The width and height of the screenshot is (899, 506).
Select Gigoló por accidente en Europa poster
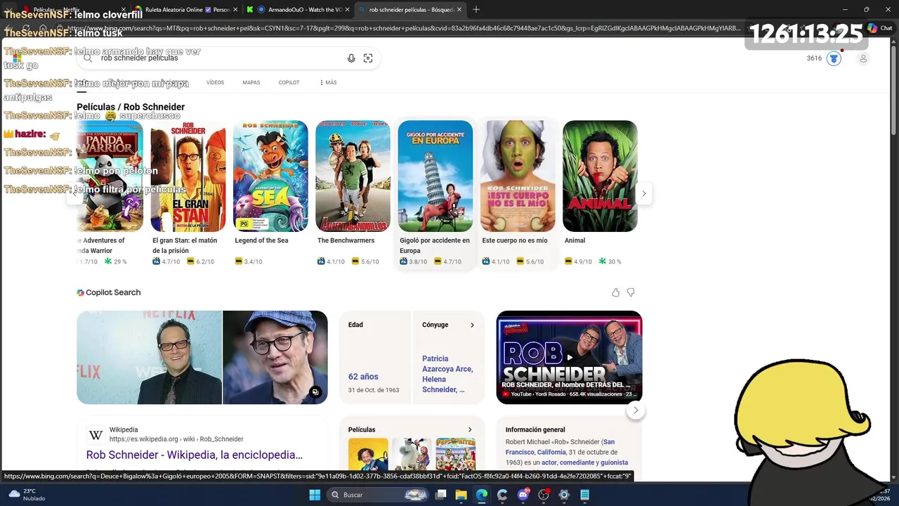point(435,176)
